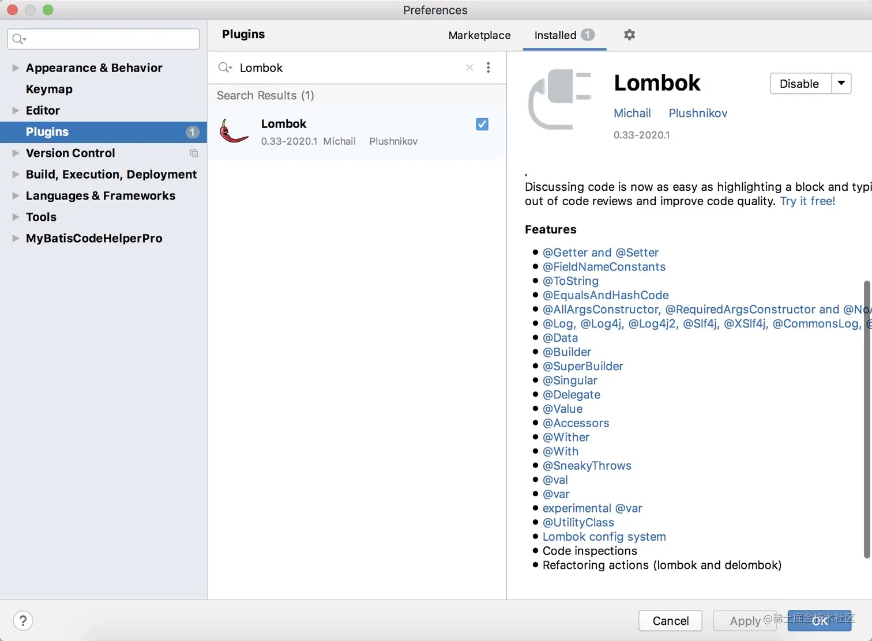
Task: Open the @val feature link
Action: pos(555,480)
